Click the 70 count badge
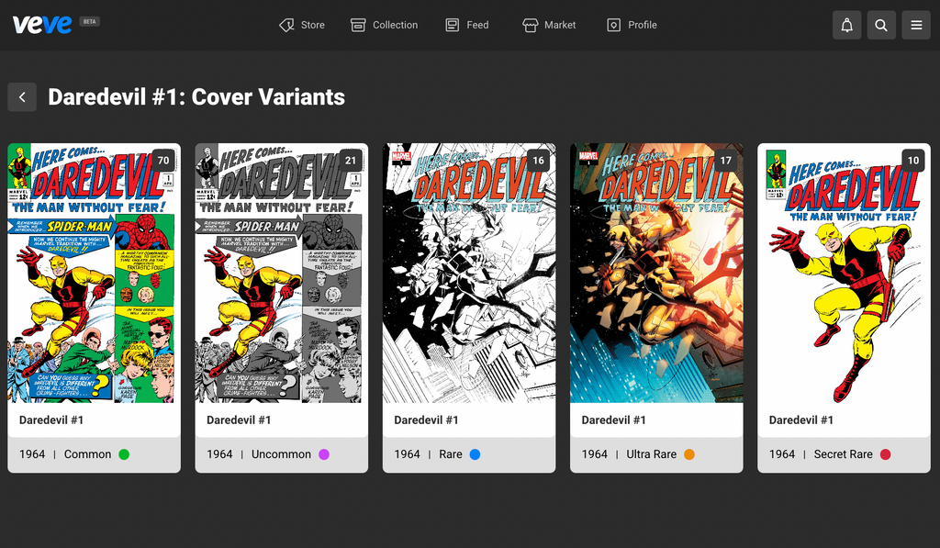The width and height of the screenshot is (940, 548). coord(163,161)
